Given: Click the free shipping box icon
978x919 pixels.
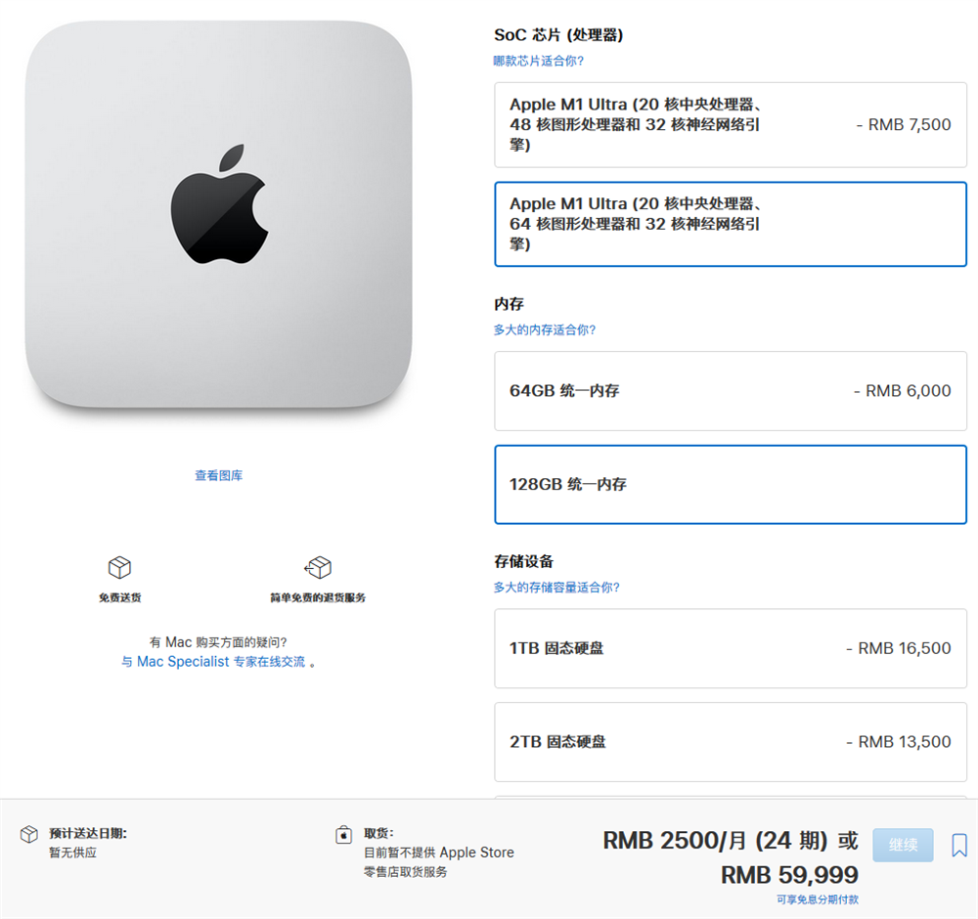Looking at the screenshot, I should tap(119, 567).
